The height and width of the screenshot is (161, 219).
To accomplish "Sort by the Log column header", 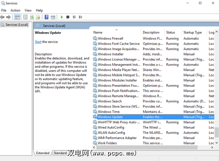I will [211, 33].
